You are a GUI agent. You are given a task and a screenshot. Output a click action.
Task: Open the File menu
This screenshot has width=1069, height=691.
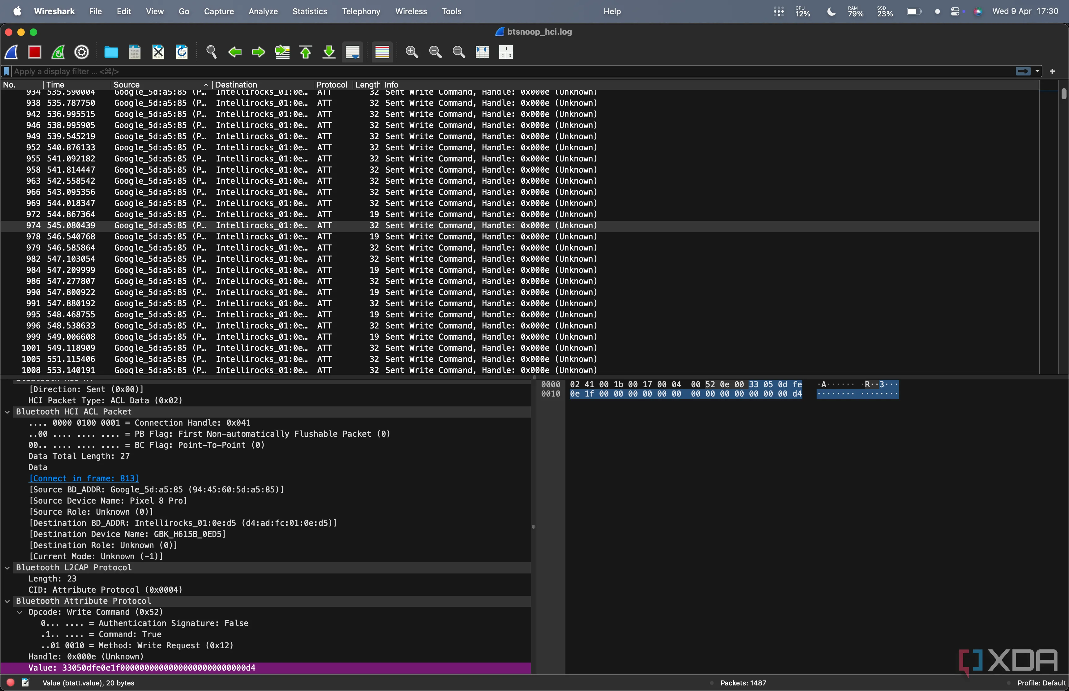click(95, 12)
